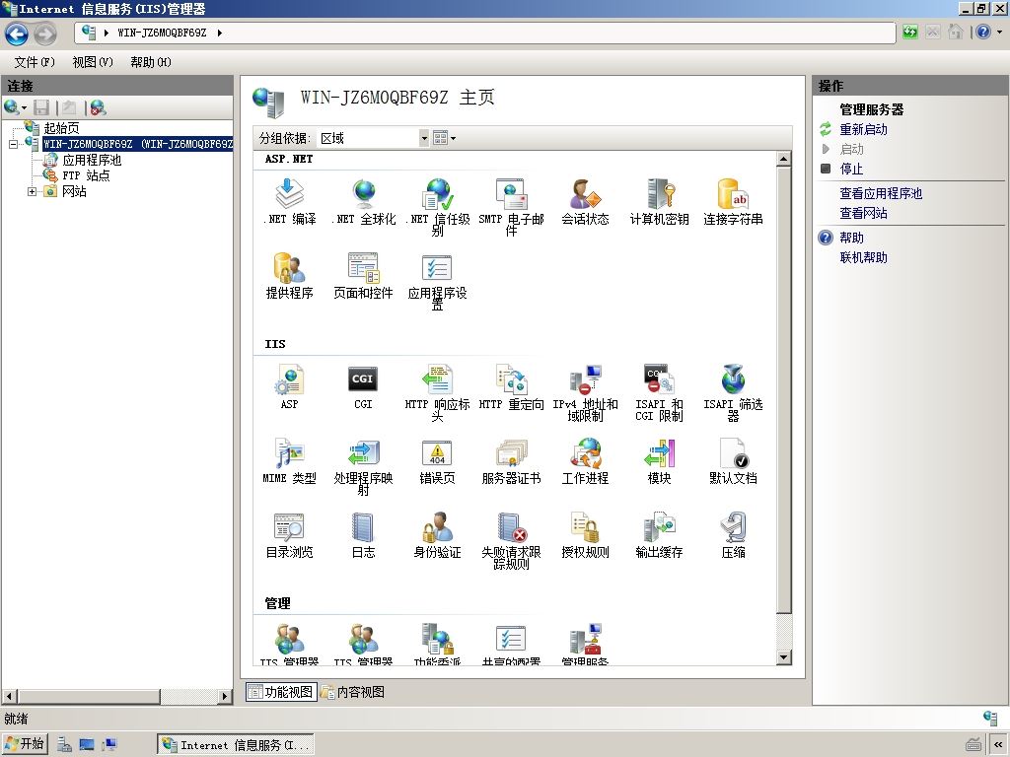This screenshot has height=757, width=1010.
Task: Open 服务器证书 feature
Action: click(512, 461)
